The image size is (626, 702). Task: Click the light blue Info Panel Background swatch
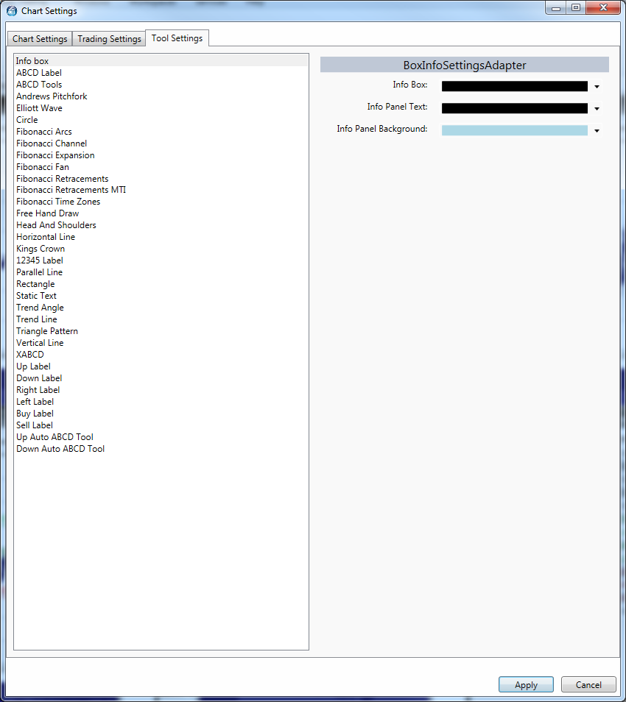[514, 130]
